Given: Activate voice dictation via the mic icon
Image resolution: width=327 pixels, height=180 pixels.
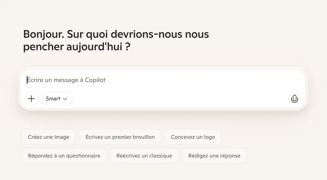Looking at the screenshot, I should [x=294, y=99].
